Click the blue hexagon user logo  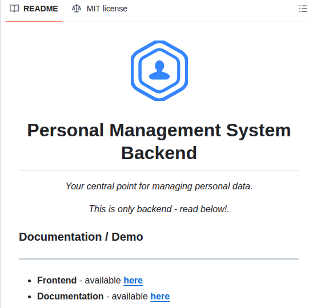tap(159, 71)
